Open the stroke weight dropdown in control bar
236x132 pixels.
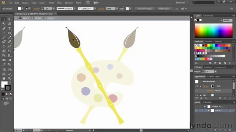pos(54,9)
